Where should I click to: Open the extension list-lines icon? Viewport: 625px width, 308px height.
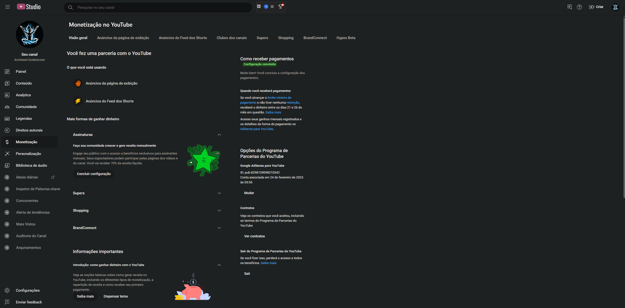click(272, 7)
